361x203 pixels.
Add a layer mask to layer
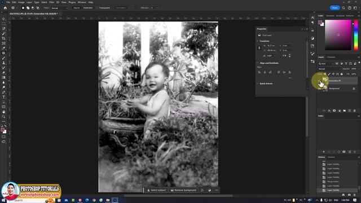[x=334, y=111]
